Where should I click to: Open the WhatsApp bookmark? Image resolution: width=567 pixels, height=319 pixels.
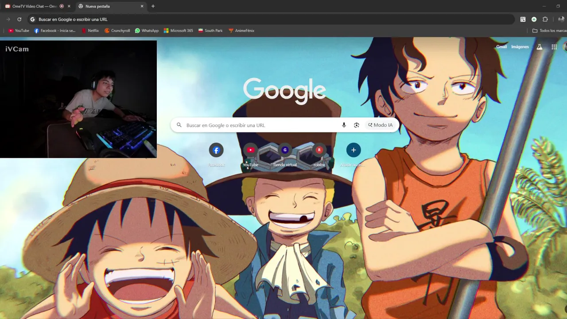point(147,31)
